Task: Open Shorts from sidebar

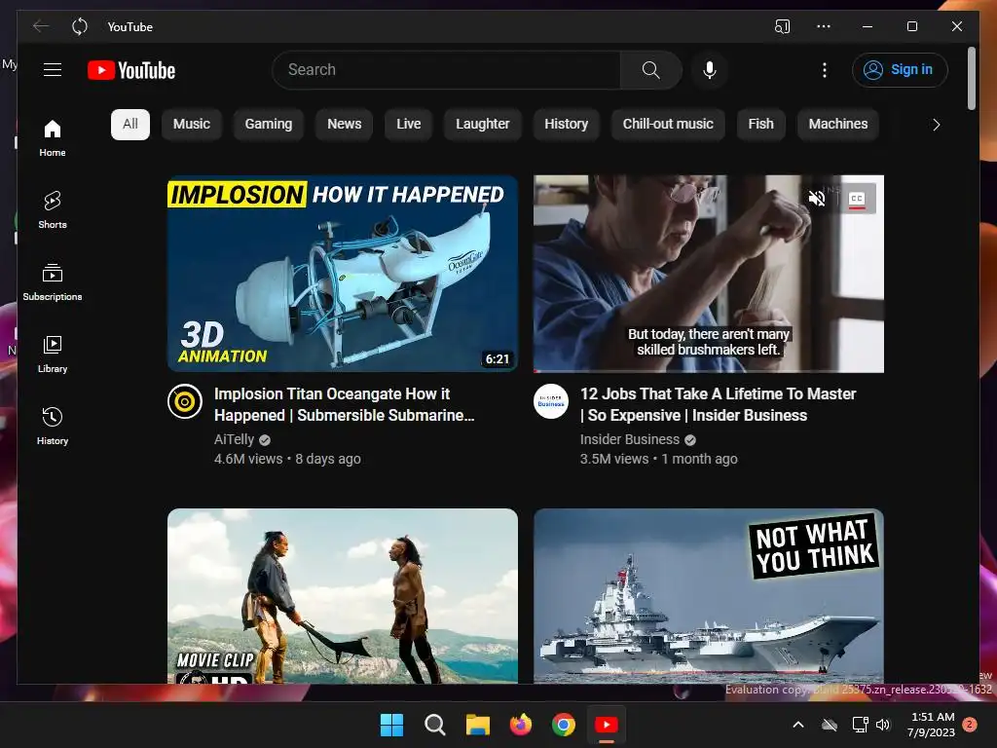Action: pos(53,210)
